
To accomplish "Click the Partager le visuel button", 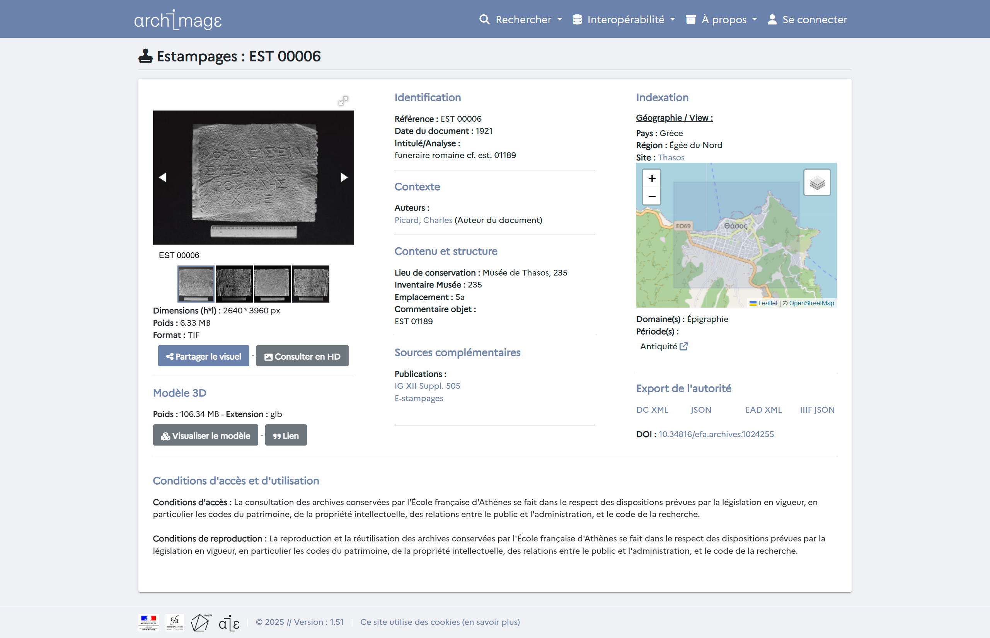I will point(203,356).
